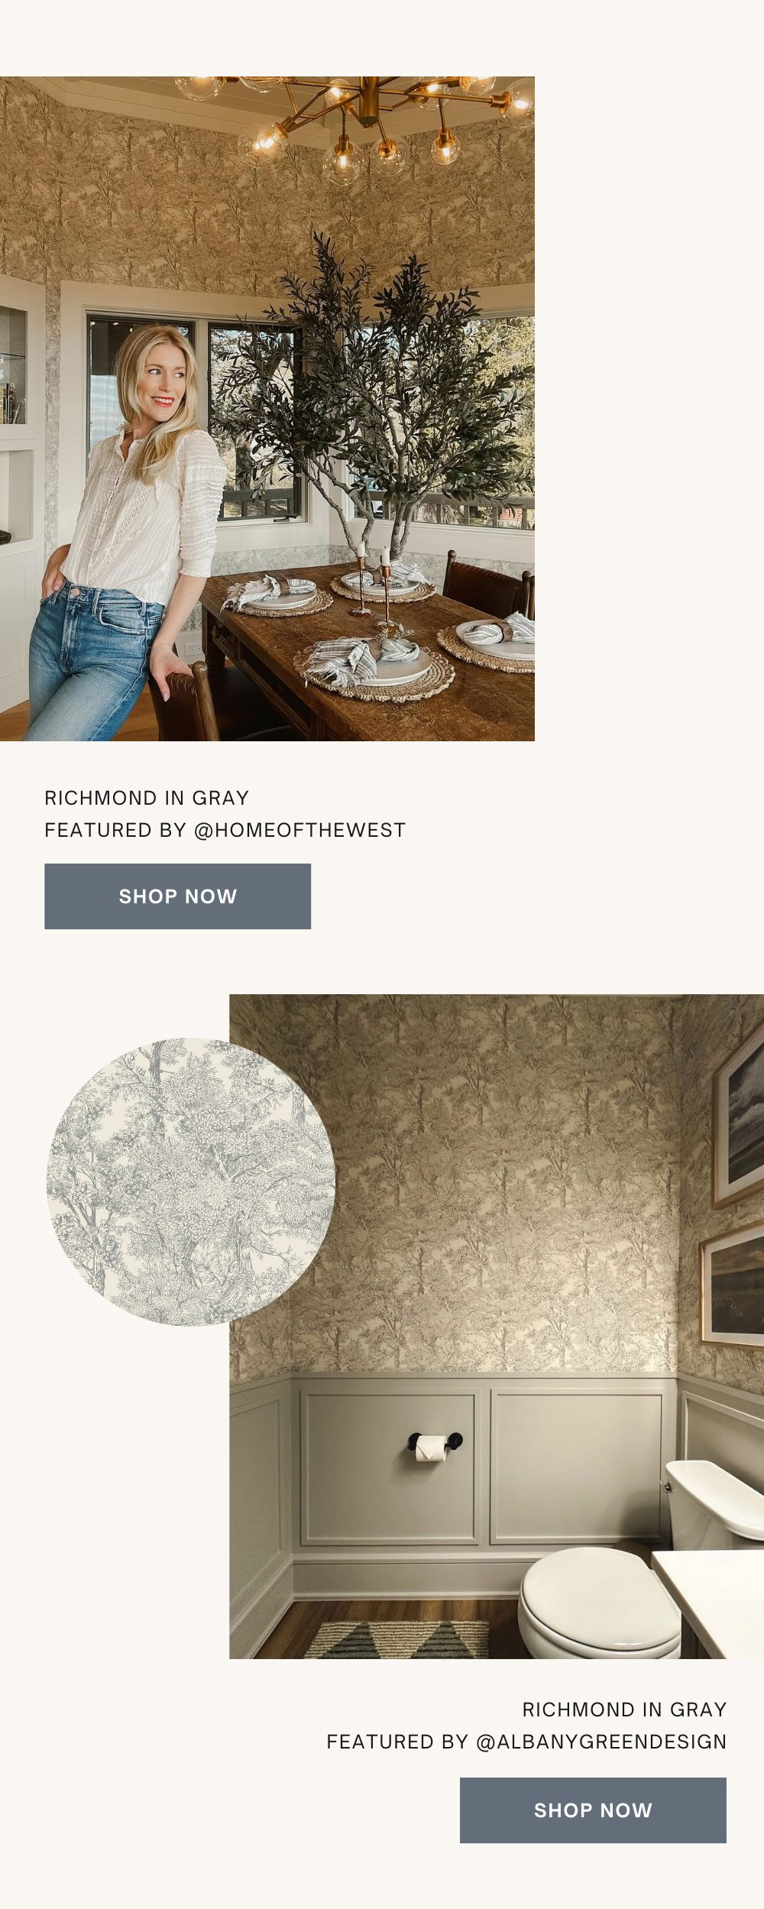
Task: Click the wainscoting panel right of paper holder
Action: tap(577, 1467)
